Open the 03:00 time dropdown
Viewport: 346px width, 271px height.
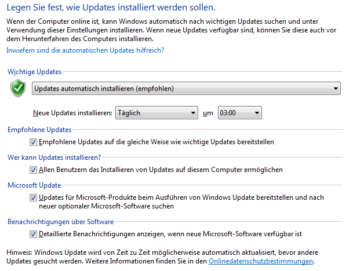pos(240,113)
